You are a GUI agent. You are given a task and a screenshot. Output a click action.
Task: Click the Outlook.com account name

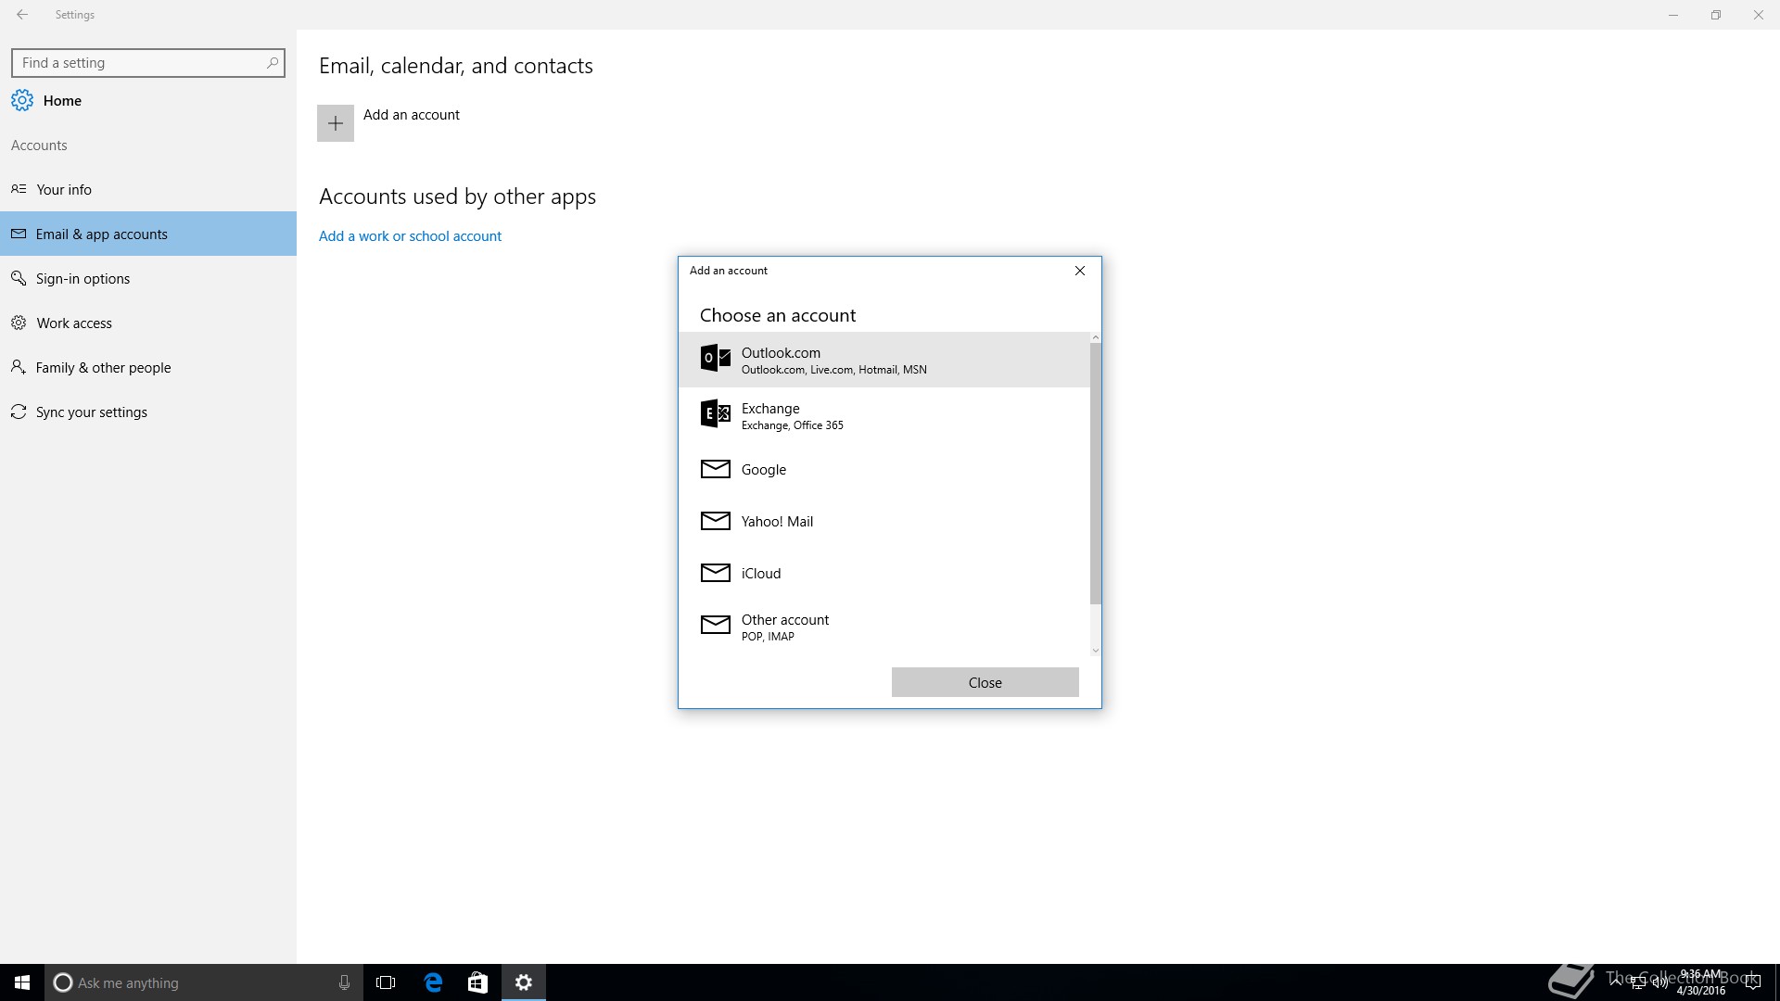(x=781, y=353)
